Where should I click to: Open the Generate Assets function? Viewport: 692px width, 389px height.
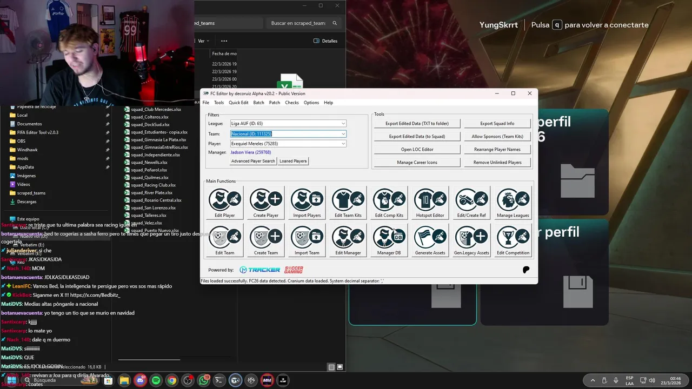[x=430, y=240]
